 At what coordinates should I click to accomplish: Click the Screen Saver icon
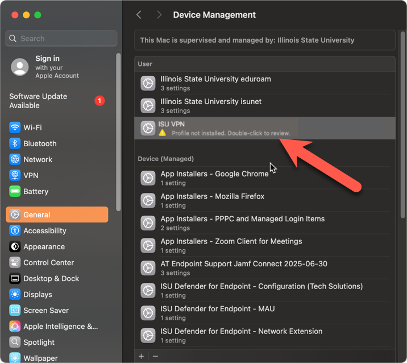coord(15,310)
